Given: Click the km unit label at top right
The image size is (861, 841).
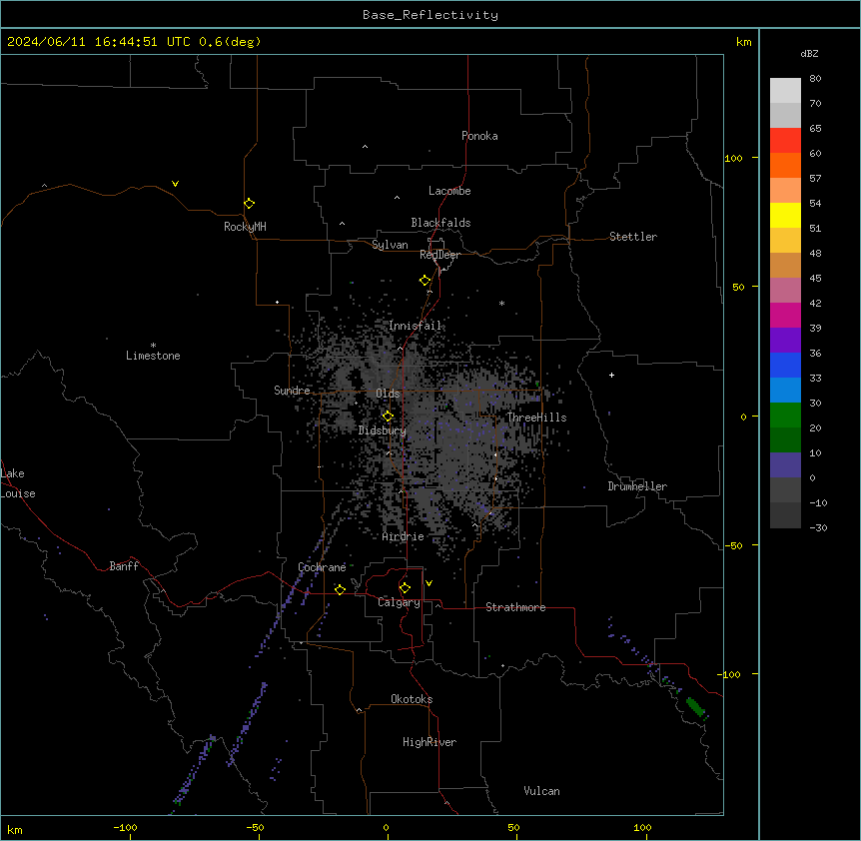Looking at the screenshot, I should 744,42.
